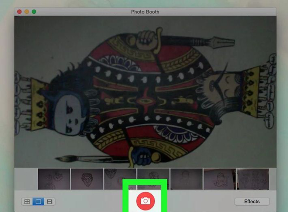
Task: Switch to four-up grid photo mode
Action: coord(27,202)
